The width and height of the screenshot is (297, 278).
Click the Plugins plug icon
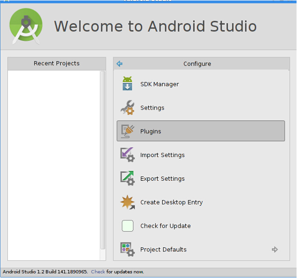(127, 131)
